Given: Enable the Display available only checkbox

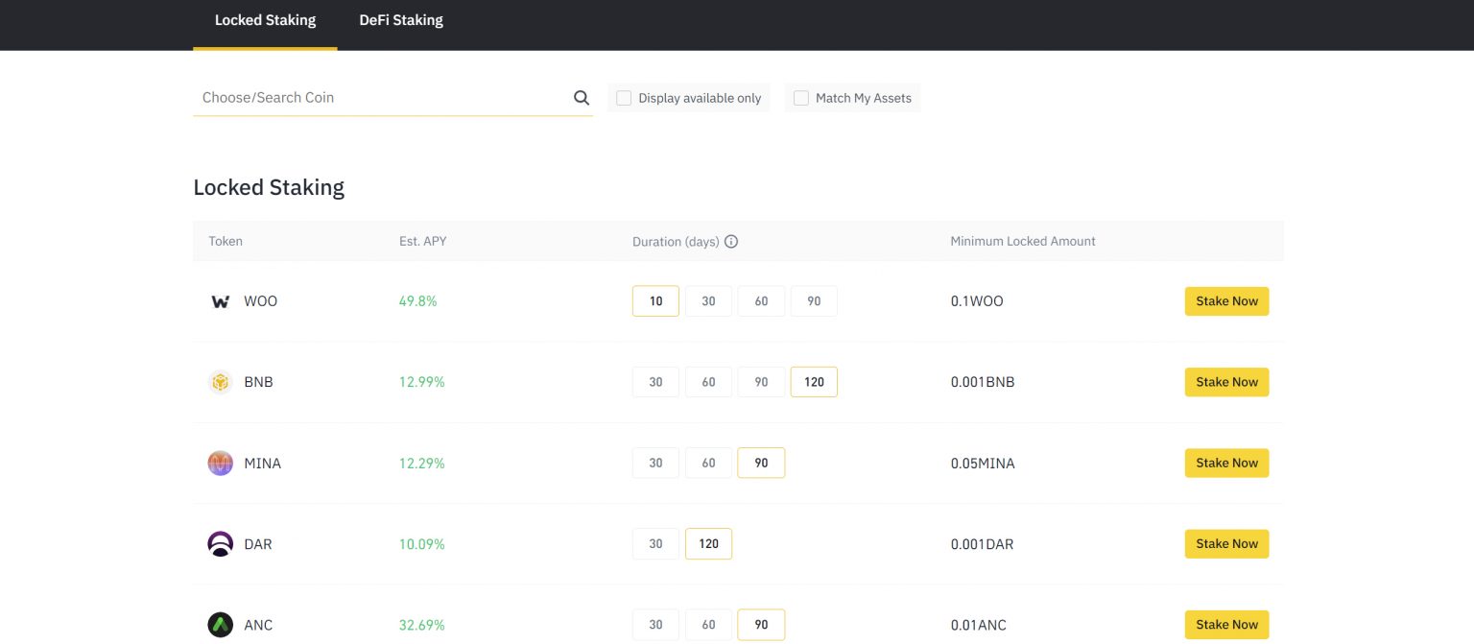Looking at the screenshot, I should [623, 97].
